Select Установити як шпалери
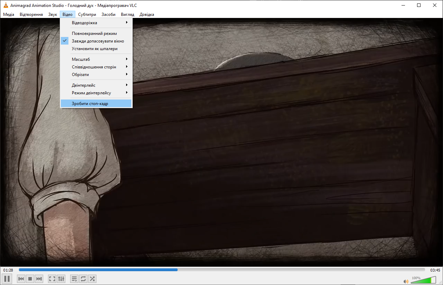This screenshot has width=443, height=285. click(96, 49)
